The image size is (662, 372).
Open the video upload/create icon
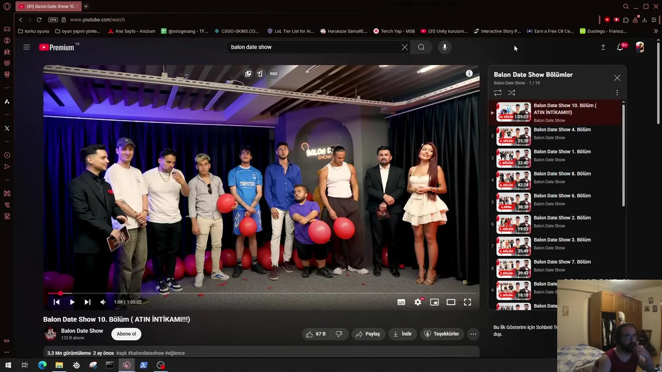[x=603, y=47]
